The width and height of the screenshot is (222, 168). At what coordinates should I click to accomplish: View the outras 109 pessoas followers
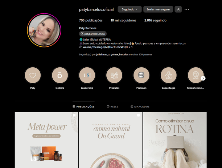tap(141, 55)
